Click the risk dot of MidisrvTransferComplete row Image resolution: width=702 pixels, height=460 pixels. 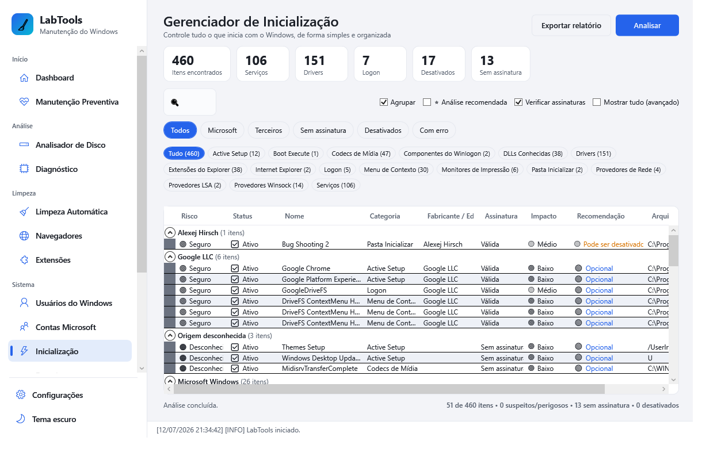pyautogui.click(x=183, y=369)
